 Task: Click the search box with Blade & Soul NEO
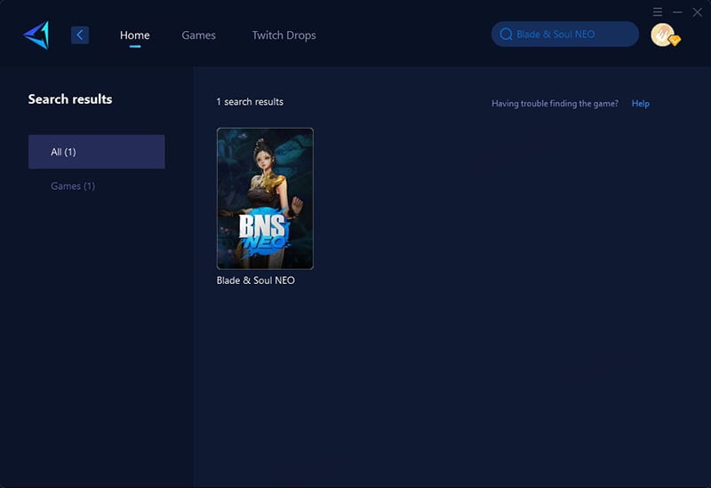pos(565,34)
